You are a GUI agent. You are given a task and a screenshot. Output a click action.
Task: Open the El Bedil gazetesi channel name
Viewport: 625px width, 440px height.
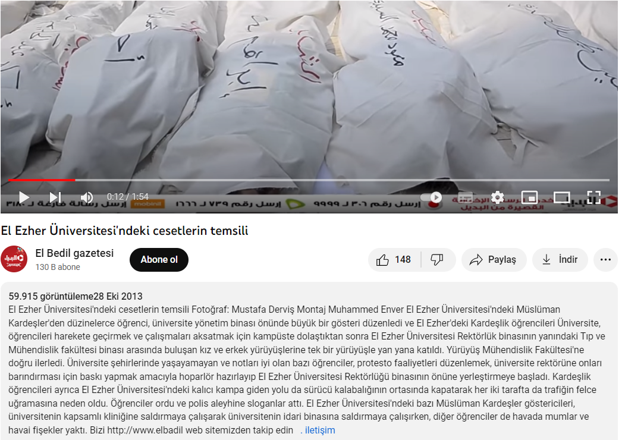tap(74, 253)
